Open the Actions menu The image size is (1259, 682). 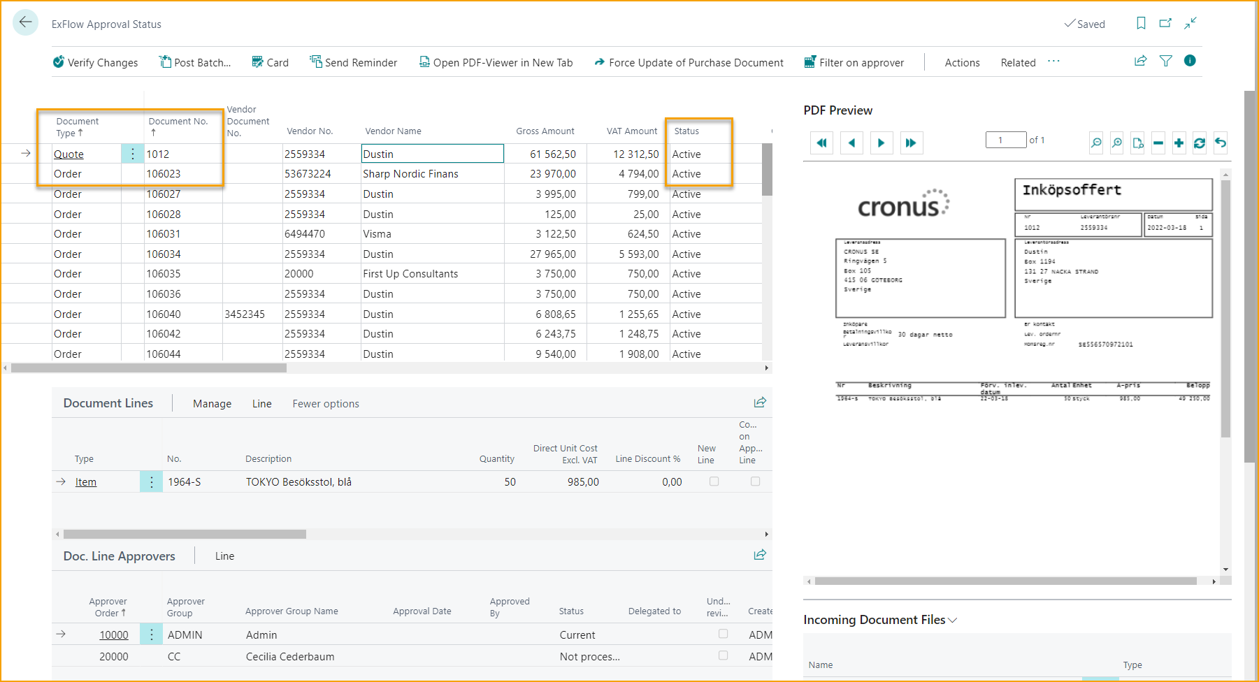click(x=962, y=62)
